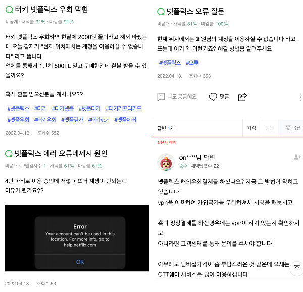This screenshot has height=292, width=303.
Task: Open the question titled 터키 넷플릭스 우회 막힘
Action: point(52,9)
